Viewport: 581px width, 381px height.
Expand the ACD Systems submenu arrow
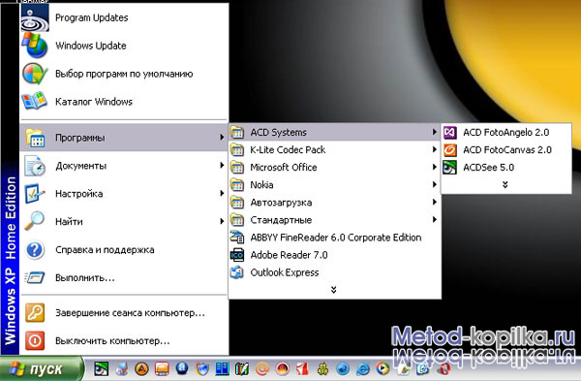pyautogui.click(x=434, y=132)
